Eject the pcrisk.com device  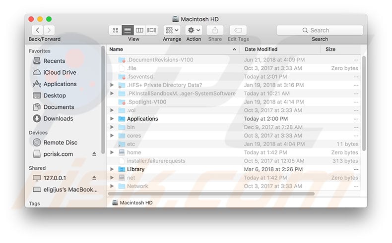click(94, 154)
